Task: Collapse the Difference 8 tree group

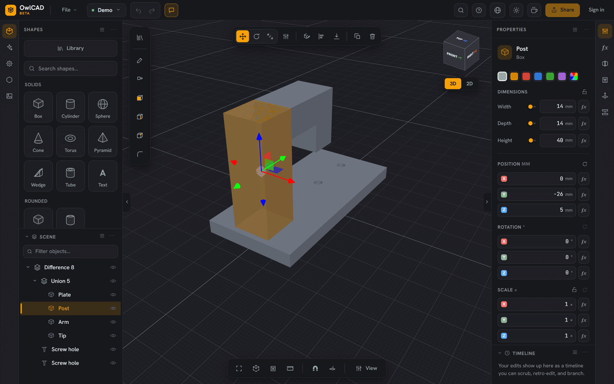Action: tap(28, 267)
